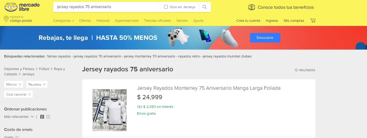Remove the México filter tag
Image resolution: width=367 pixels, height=138 pixels.
pyautogui.click(x=20, y=84)
